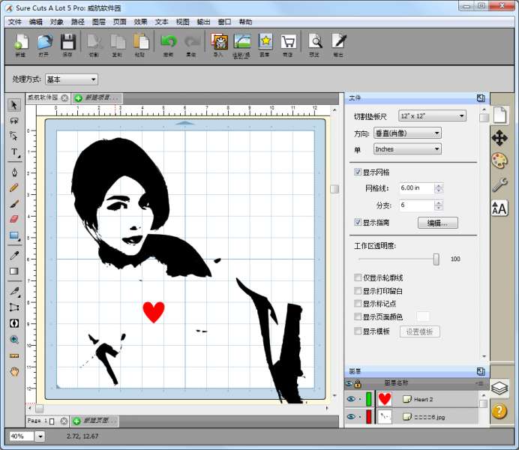Viewport: 519px width, 450px height.
Task: Choose the Hand pan tool
Action: click(x=13, y=371)
